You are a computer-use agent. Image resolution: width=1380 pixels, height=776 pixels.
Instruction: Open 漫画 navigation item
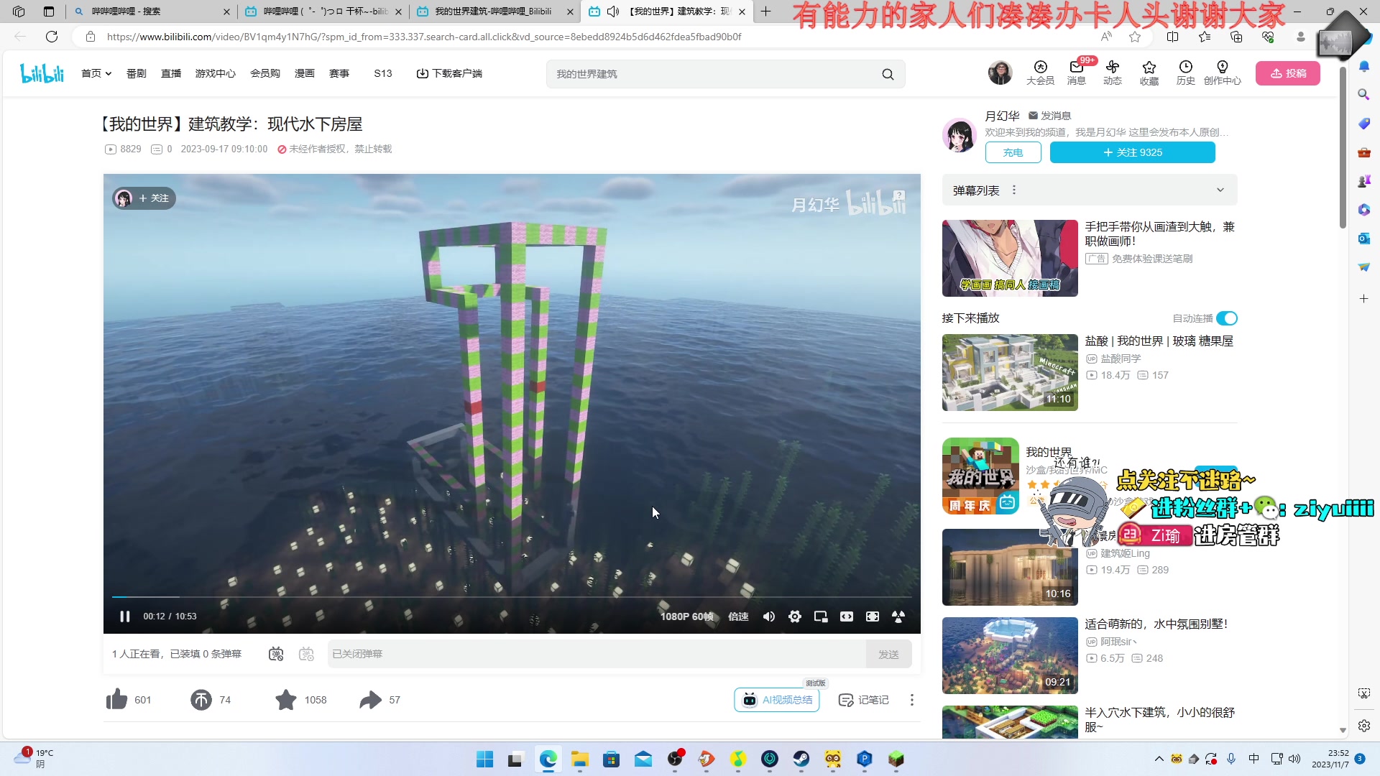(305, 73)
